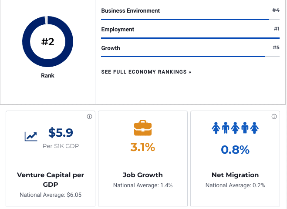This screenshot has height=209, width=287.
Task: Click the trending chart Venture Capital icon
Action: pos(31,136)
